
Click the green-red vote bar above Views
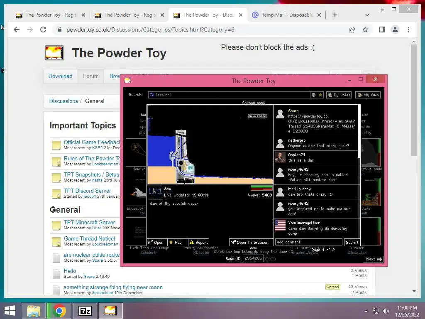[261, 188]
